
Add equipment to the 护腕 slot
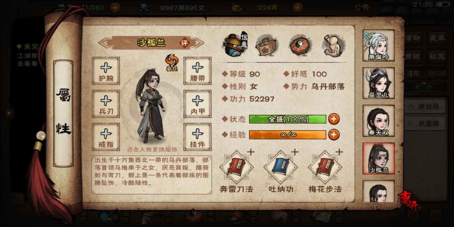[106, 71]
